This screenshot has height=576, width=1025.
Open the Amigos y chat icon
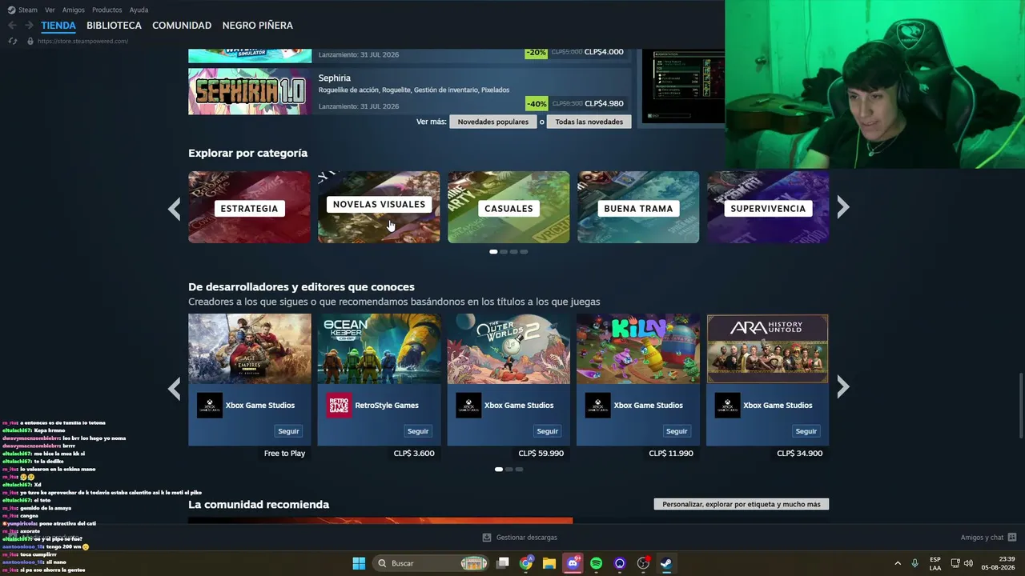click(x=1012, y=538)
